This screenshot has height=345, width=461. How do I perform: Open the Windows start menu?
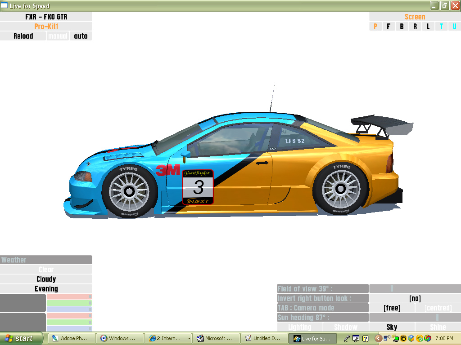21,339
